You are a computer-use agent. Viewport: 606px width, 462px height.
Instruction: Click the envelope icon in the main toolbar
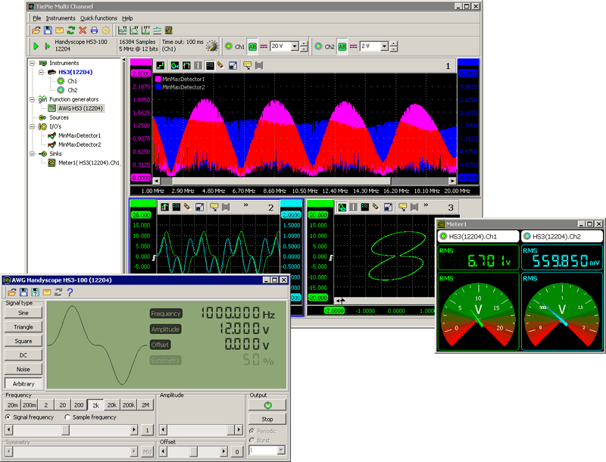point(59,30)
